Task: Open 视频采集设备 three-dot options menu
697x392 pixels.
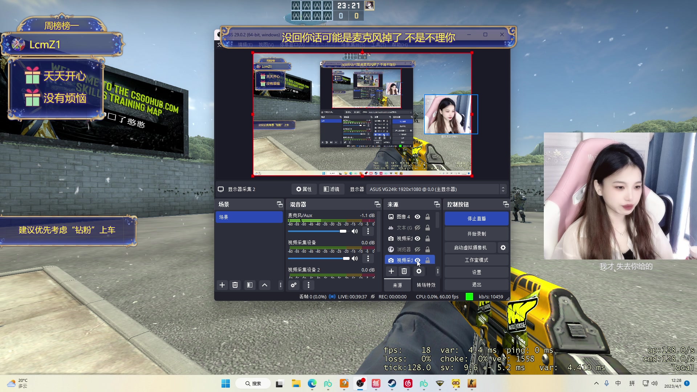Action: click(x=368, y=258)
